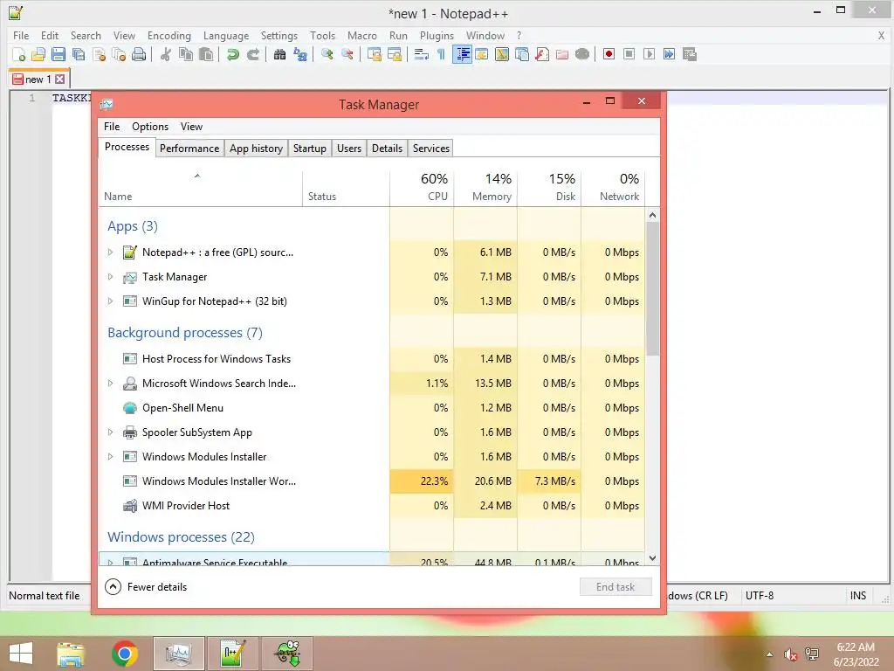The height and width of the screenshot is (671, 894).
Task: Click the sort arrow above Name column
Action: [197, 176]
